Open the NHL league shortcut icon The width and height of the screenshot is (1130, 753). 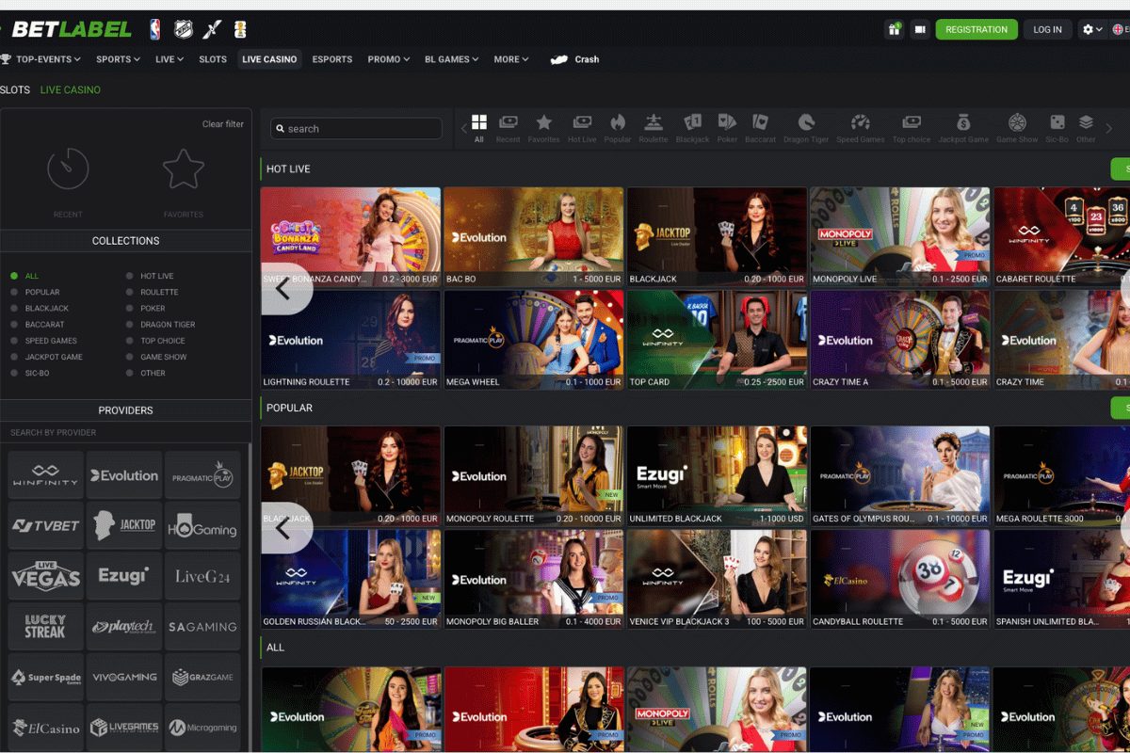(184, 29)
